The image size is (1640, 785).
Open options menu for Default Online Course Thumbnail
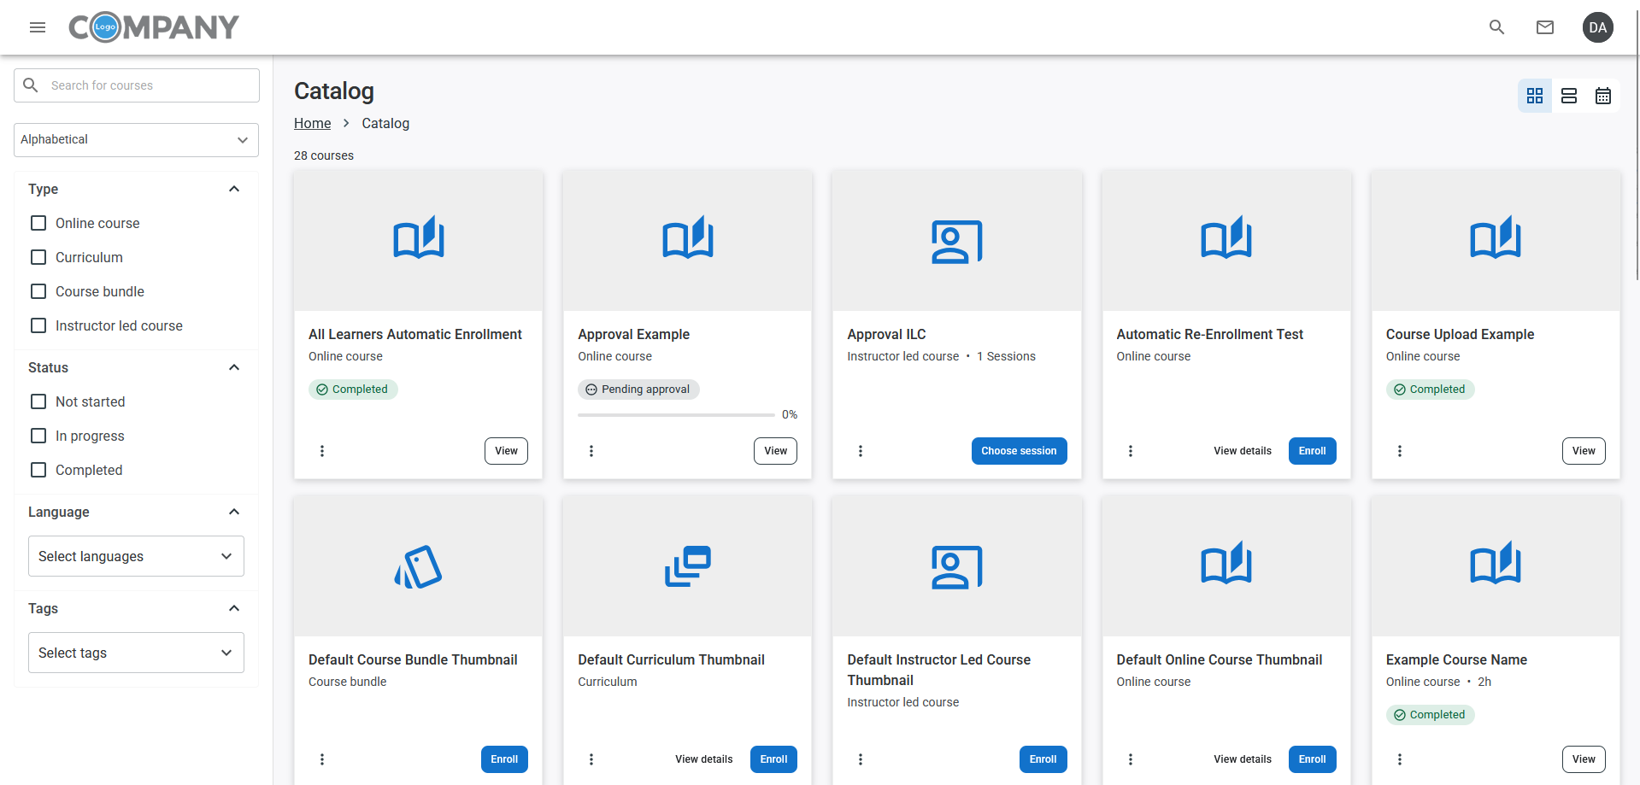[x=1131, y=759]
